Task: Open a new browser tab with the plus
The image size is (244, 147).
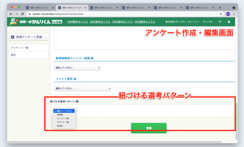Action: pos(220,8)
